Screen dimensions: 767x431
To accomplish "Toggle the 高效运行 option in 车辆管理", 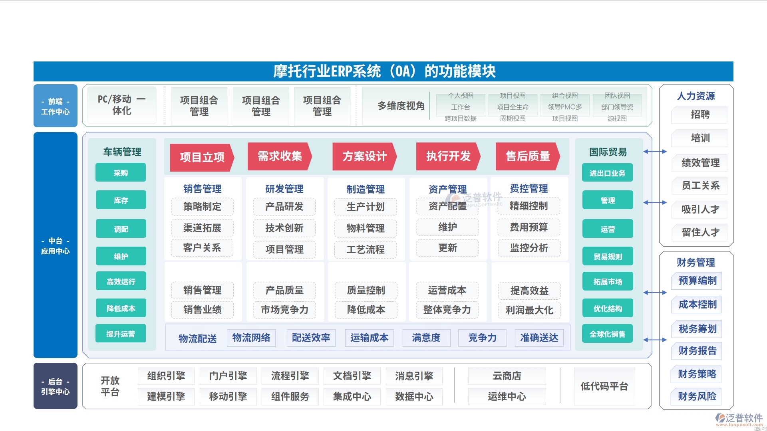I will click(x=121, y=281).
